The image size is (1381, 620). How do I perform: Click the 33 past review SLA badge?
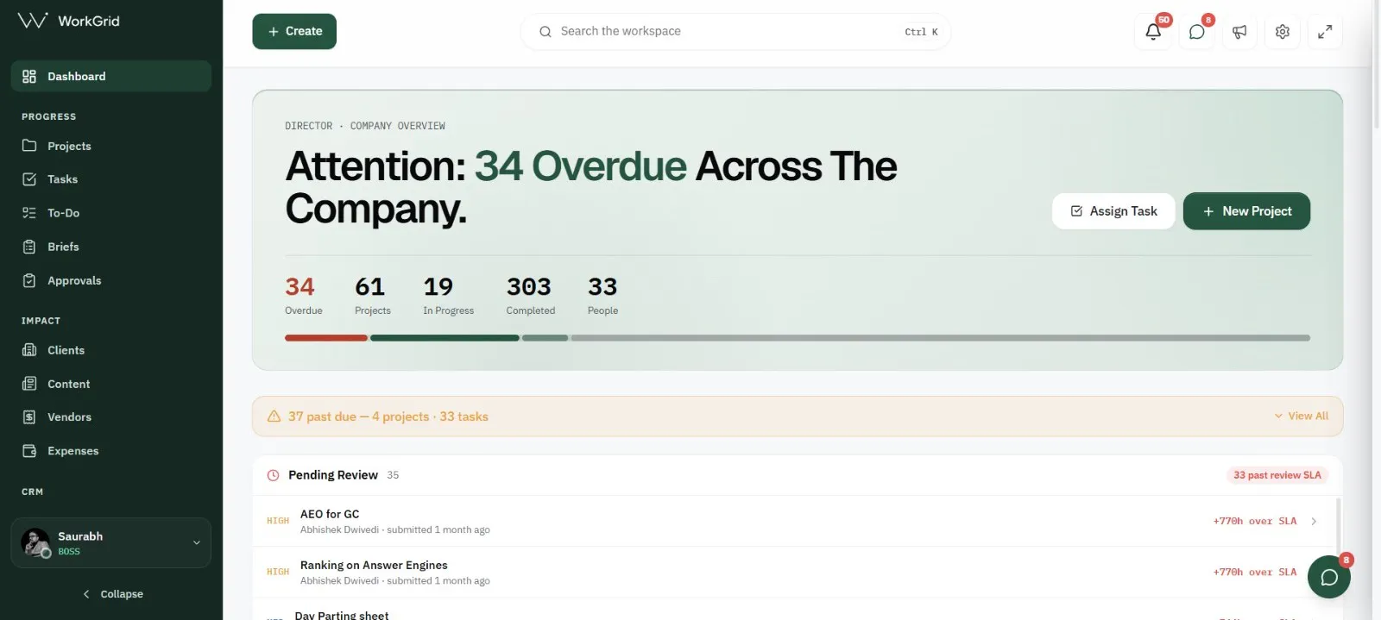(x=1277, y=475)
